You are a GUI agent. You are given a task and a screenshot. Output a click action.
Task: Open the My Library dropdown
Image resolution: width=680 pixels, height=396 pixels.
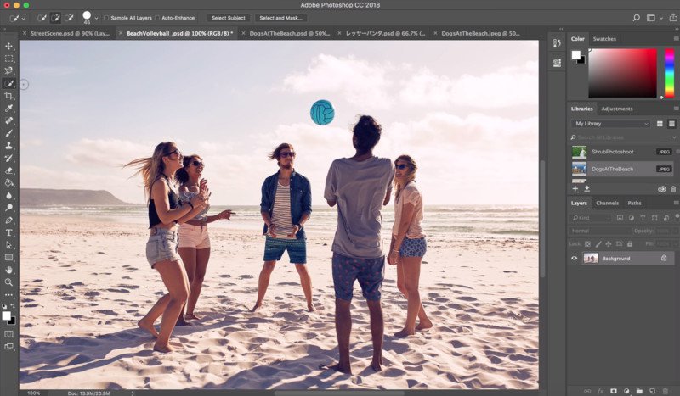tap(610, 124)
